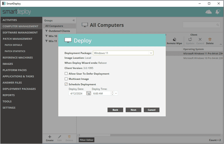Image resolution: width=224 pixels, height=144 pixels.
Task: Open the Deployment Package dropdown
Action: coord(151,53)
